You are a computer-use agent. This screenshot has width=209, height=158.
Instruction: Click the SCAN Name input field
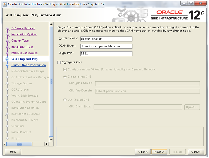point(106,46)
